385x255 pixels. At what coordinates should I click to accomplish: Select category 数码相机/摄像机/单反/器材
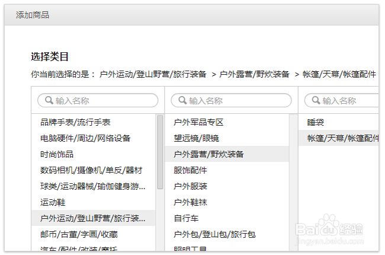coord(94,170)
